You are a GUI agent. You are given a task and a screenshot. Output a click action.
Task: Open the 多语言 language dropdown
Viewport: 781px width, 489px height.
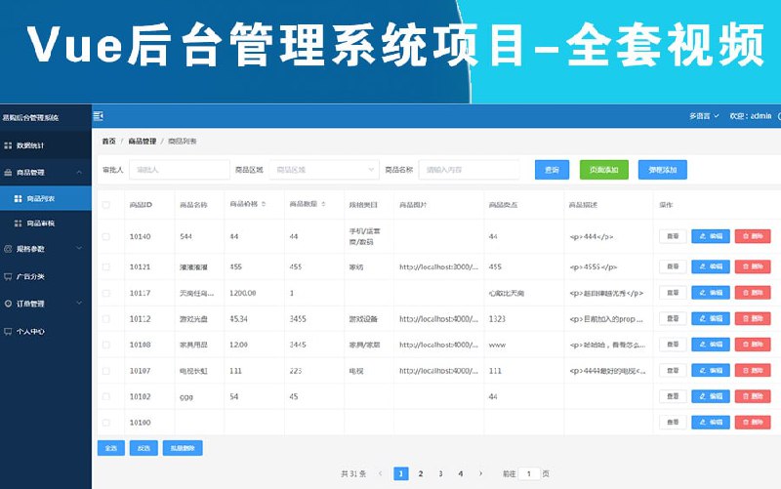(x=704, y=116)
